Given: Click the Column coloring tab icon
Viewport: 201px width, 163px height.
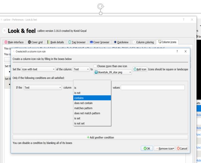Looking at the screenshot, I should 134,42.
